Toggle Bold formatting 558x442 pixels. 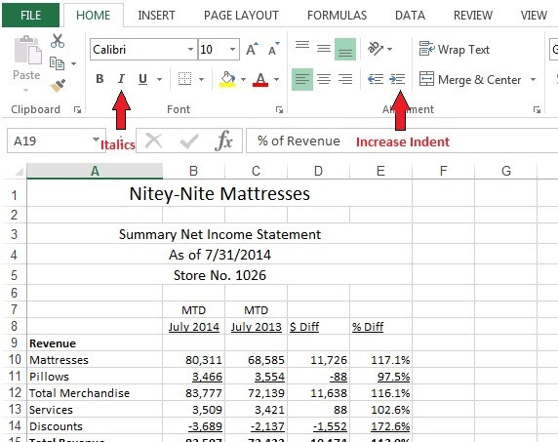point(100,79)
